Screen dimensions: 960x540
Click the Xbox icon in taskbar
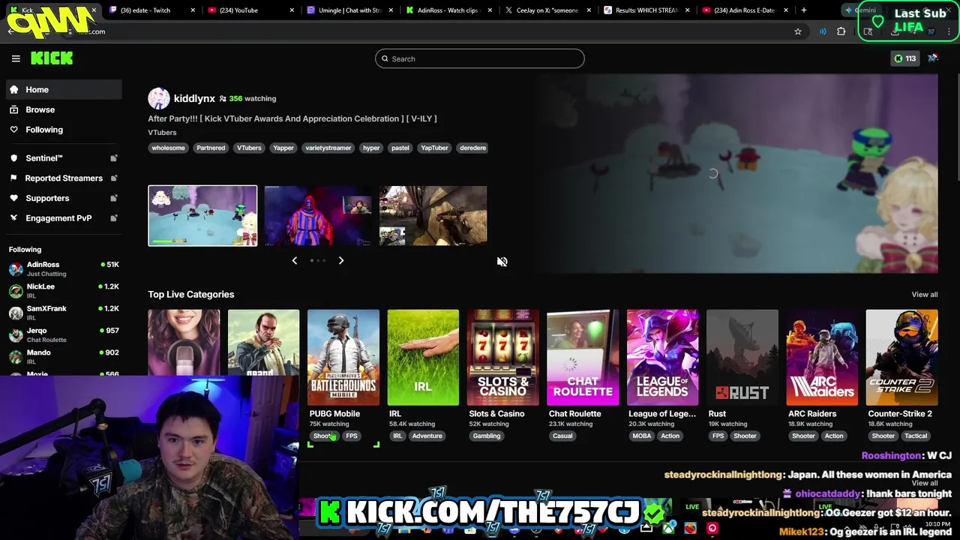pos(668,528)
